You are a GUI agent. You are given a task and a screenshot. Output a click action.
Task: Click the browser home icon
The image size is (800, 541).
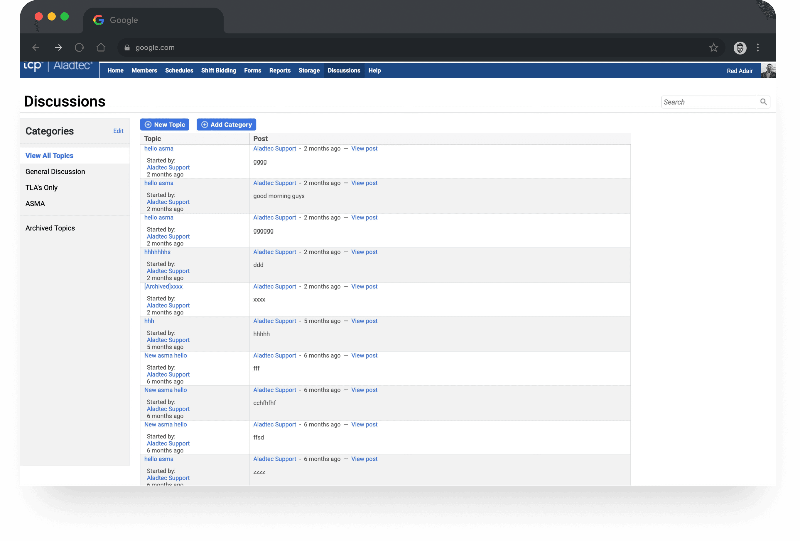pyautogui.click(x=101, y=47)
